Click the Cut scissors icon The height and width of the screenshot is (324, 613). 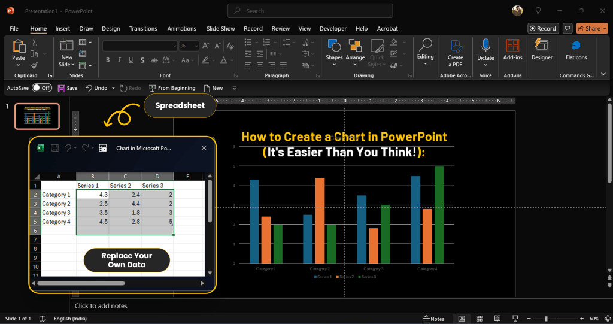[34, 43]
